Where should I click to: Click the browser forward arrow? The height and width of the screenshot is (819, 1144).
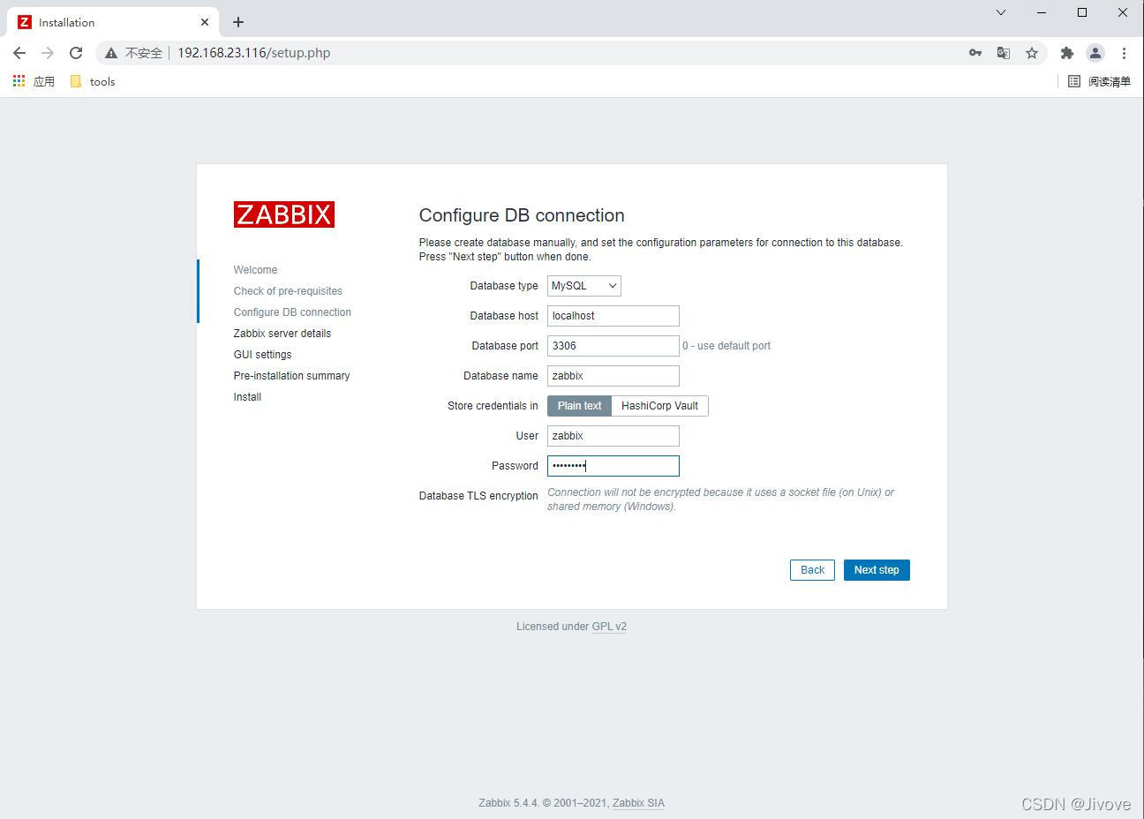coord(48,53)
